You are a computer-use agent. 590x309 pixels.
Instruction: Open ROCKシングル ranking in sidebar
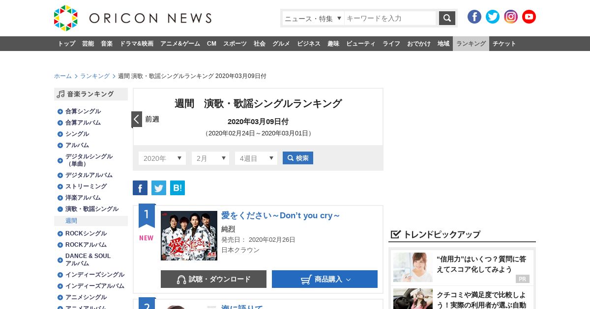coord(86,233)
